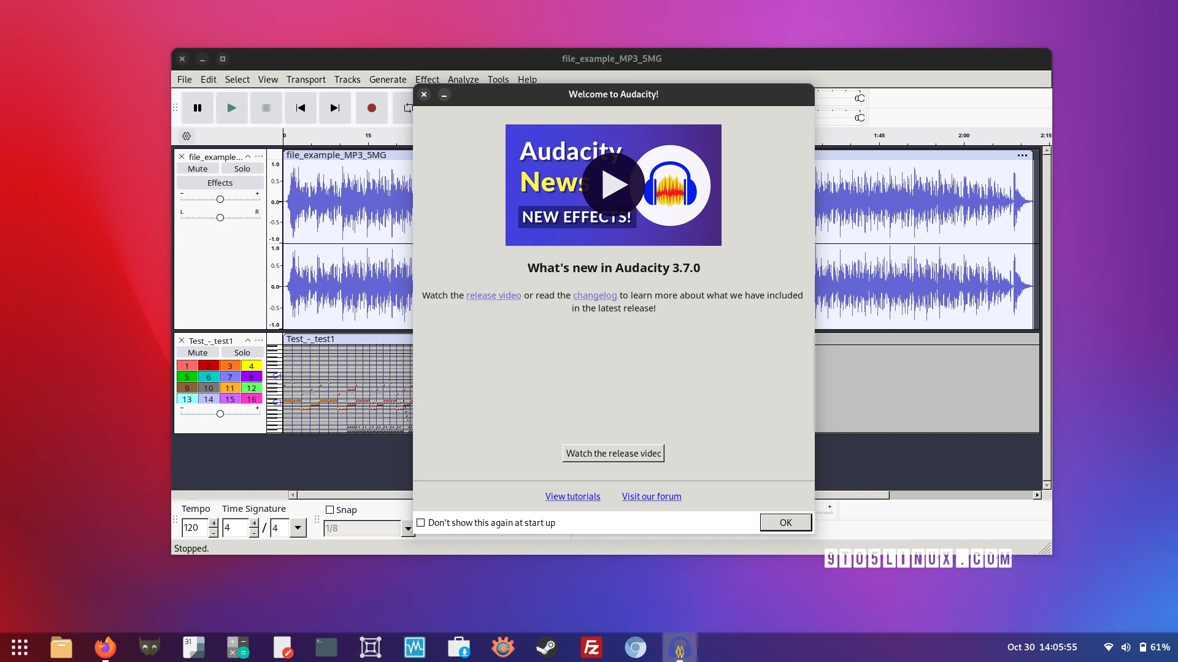Screen dimensions: 1178x662
Task: Expand the snap interval 1/8 dropdown
Action: click(x=407, y=528)
